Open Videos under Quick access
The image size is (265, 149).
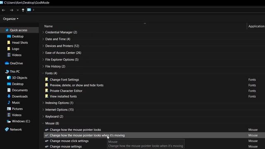pyautogui.click(x=17, y=55)
